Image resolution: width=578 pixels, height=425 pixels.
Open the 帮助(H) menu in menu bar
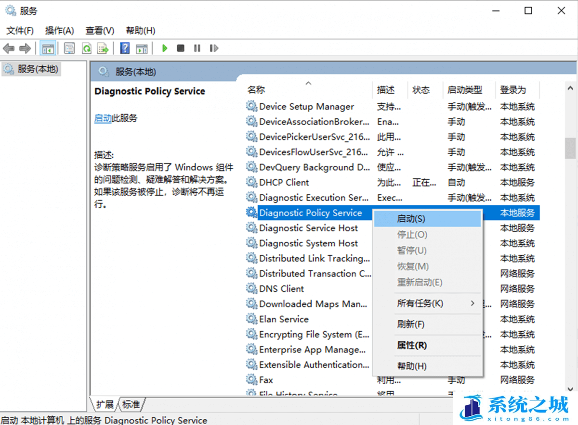141,31
